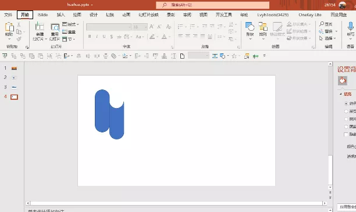
Task: Click the Find magnifier icon
Action: [x=322, y=24]
